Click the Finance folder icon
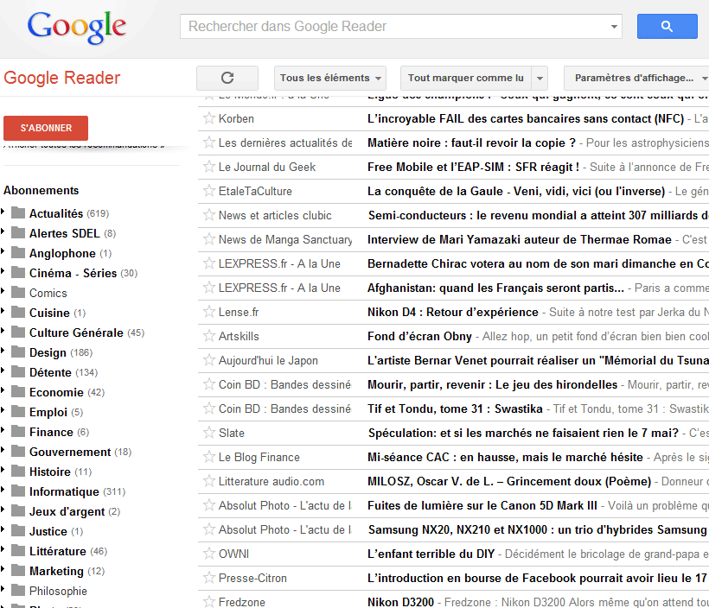 17,432
